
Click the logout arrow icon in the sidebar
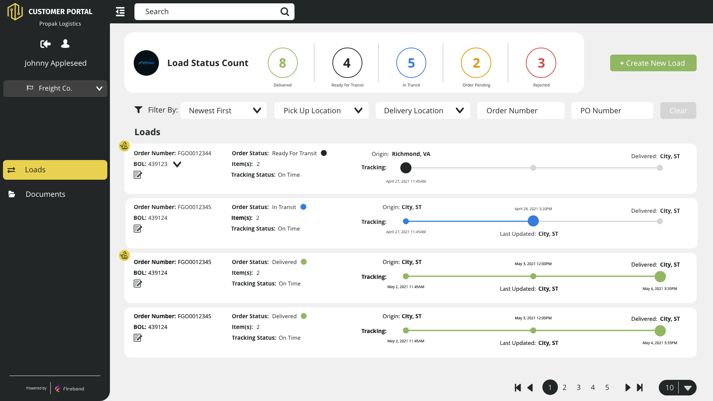click(x=45, y=44)
